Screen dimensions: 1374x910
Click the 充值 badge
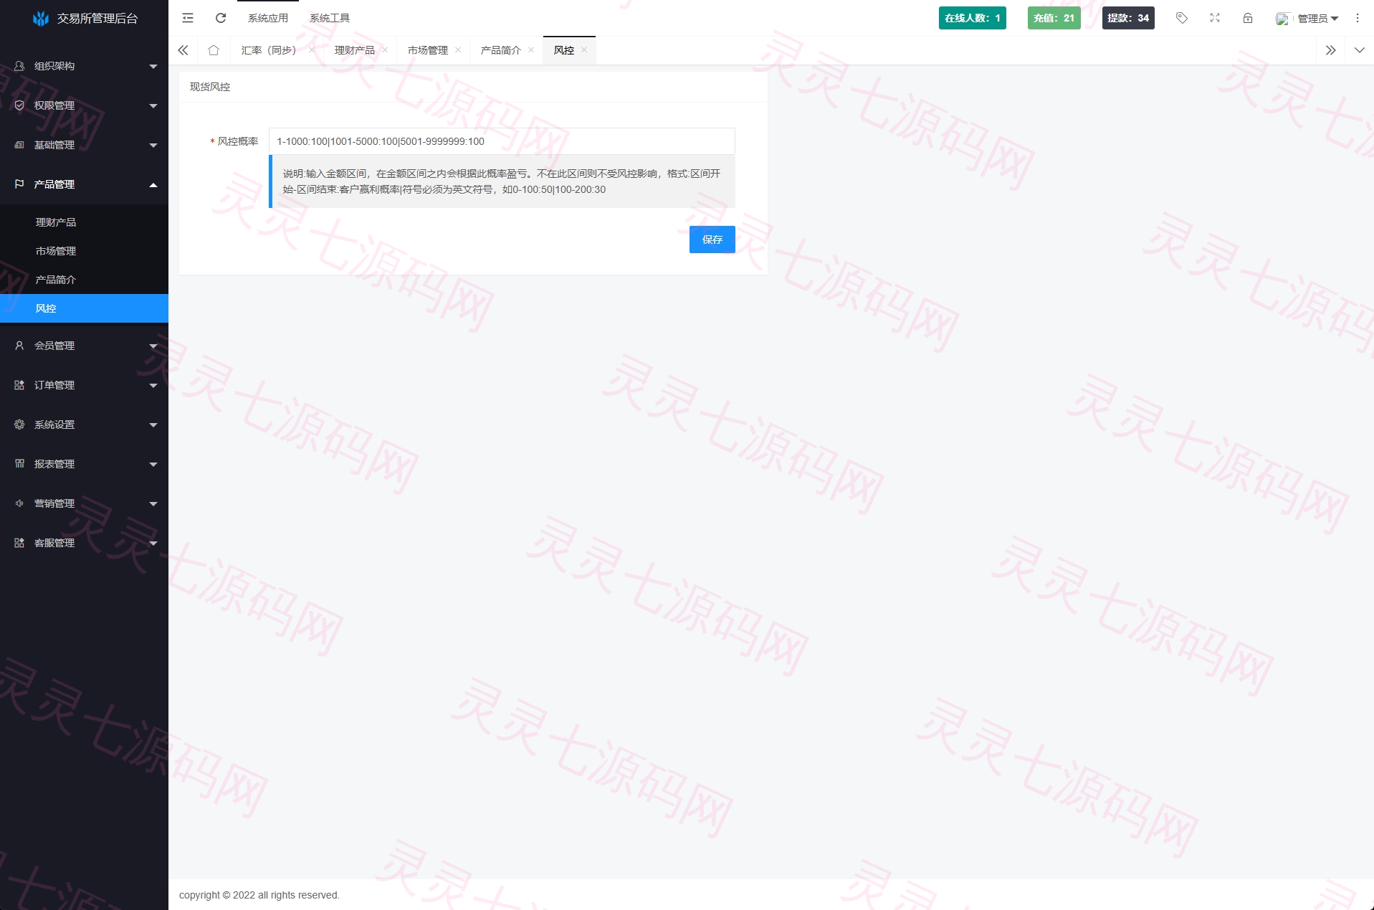coord(1054,18)
